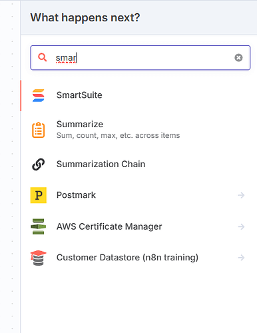
Task: Open AWS Certificate Manager label
Action: tap(109, 226)
